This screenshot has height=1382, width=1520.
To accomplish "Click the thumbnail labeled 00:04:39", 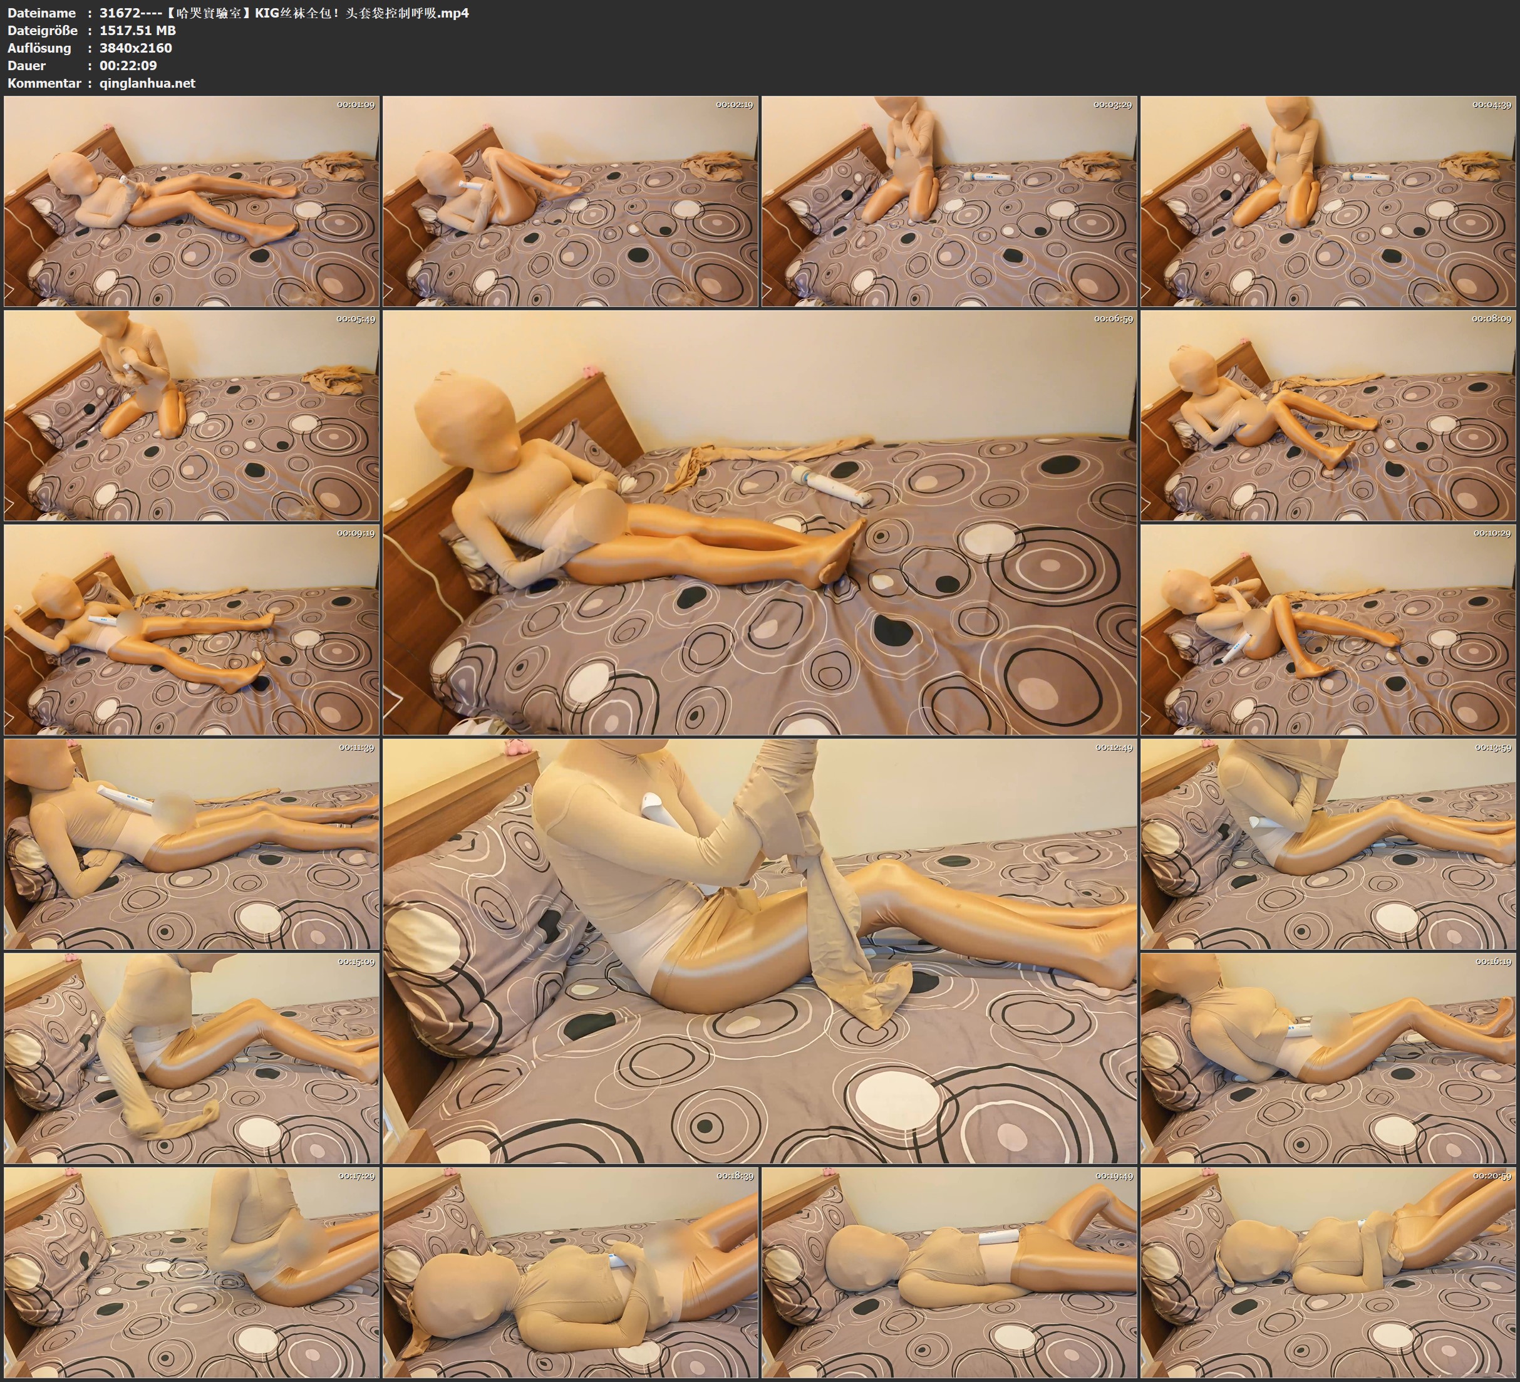I will point(1327,200).
